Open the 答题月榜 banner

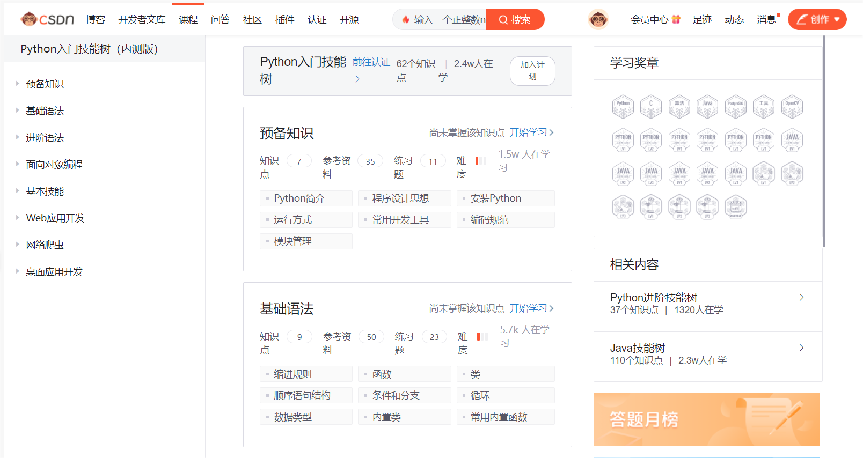tap(707, 419)
